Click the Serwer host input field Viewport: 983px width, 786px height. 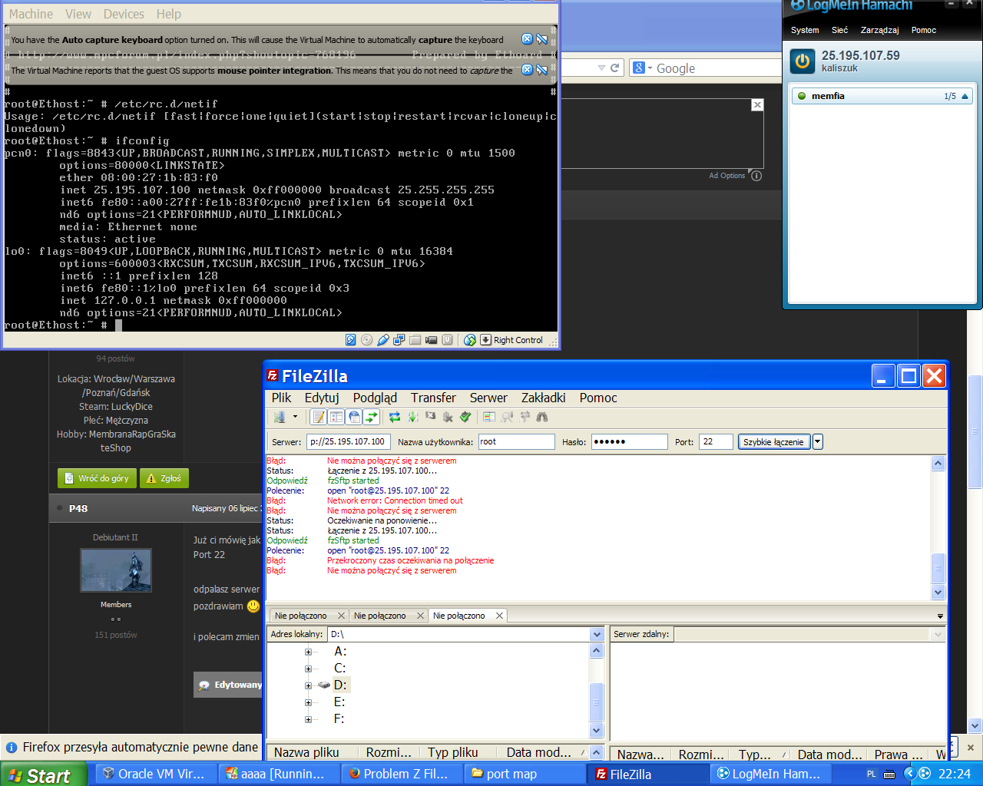pos(349,442)
